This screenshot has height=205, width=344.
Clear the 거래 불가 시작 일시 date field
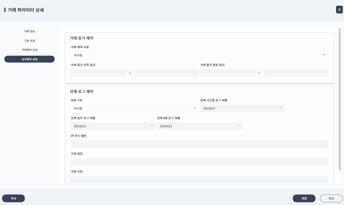130,73
